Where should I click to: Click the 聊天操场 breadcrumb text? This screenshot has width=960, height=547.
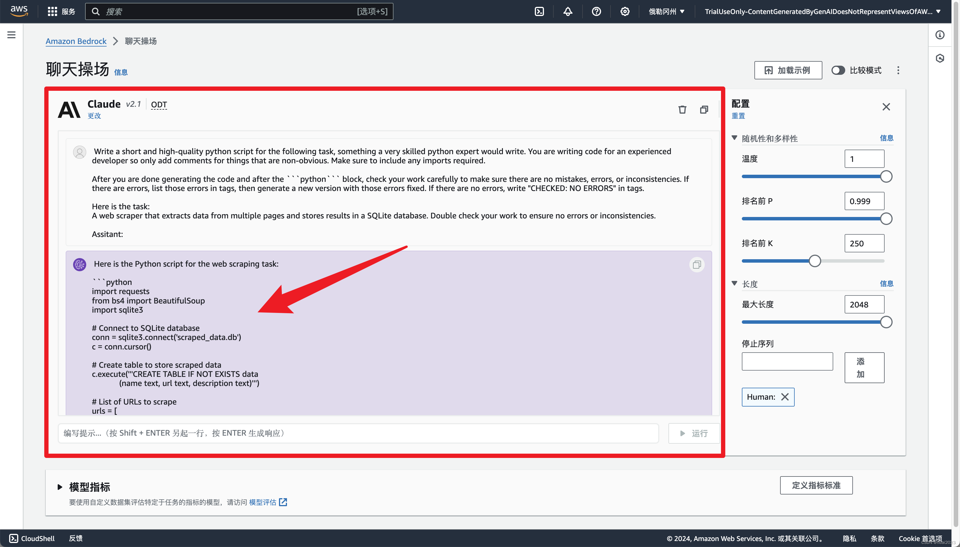(x=140, y=41)
